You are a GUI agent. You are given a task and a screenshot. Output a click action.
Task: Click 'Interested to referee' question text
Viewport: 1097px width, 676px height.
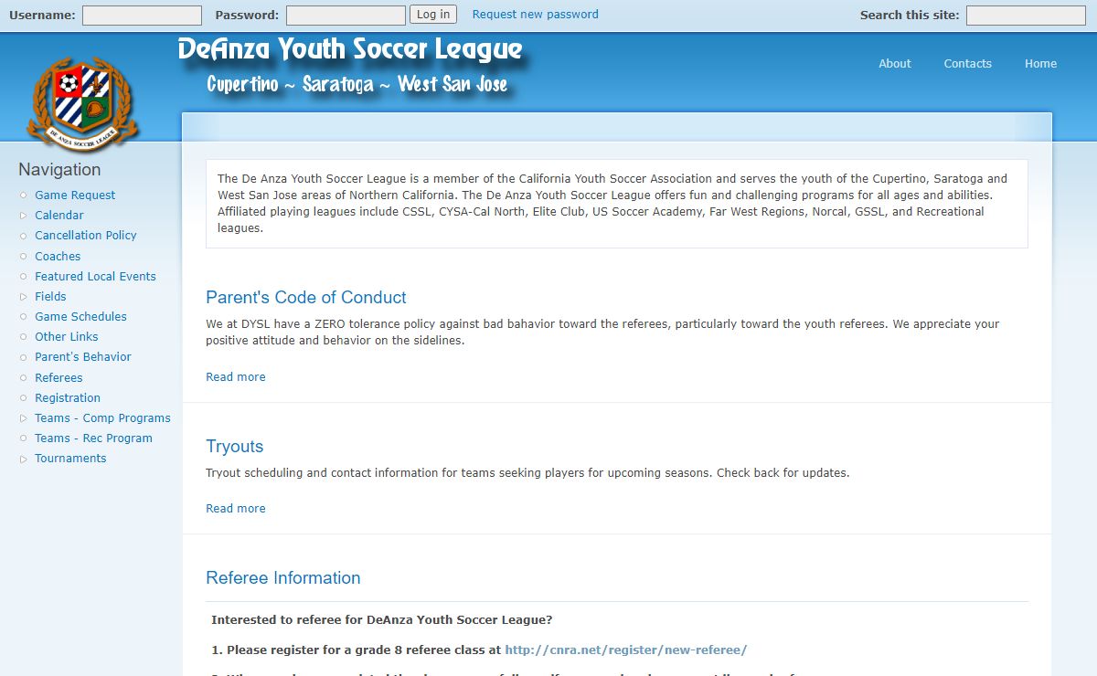(x=382, y=620)
